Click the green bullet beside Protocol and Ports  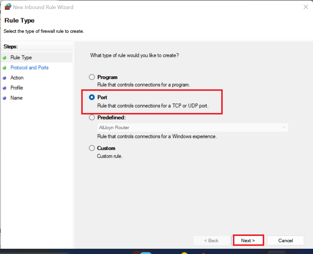click(5, 68)
